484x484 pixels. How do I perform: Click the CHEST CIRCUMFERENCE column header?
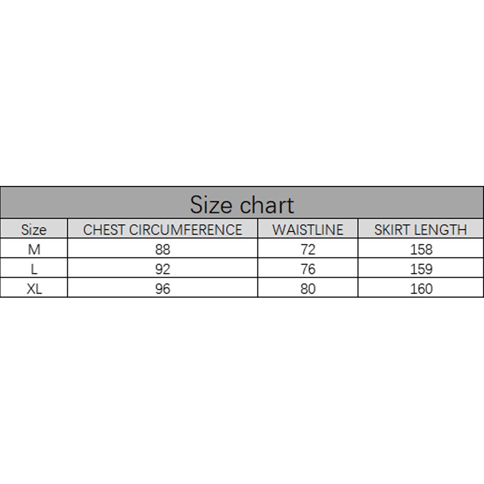pyautogui.click(x=163, y=229)
